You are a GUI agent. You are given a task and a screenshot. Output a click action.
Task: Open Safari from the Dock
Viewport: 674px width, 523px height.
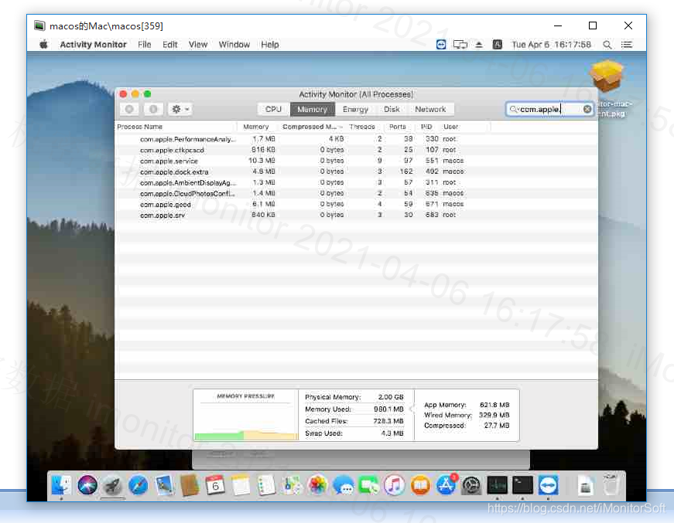139,486
